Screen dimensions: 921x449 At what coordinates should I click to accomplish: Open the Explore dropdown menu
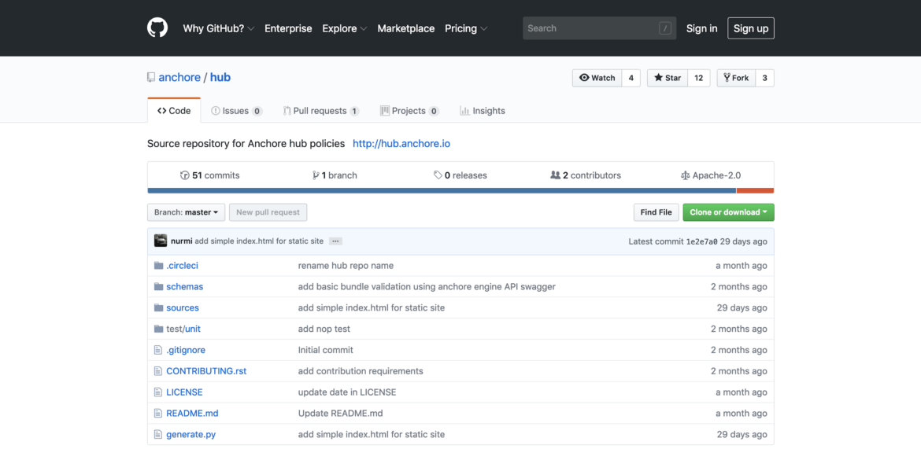[345, 28]
